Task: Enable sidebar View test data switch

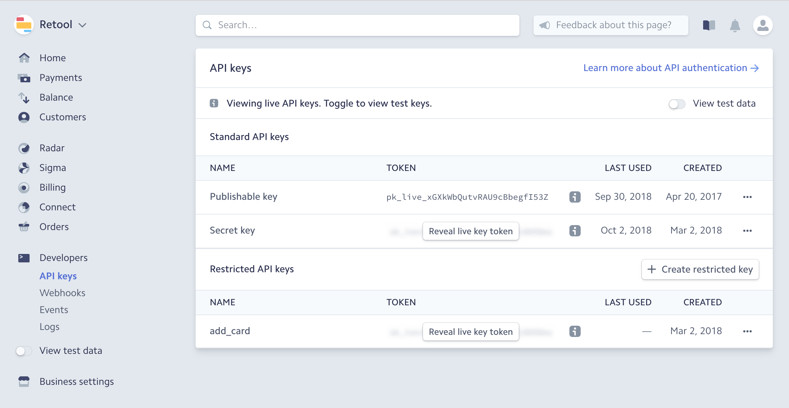Action: pyautogui.click(x=24, y=351)
